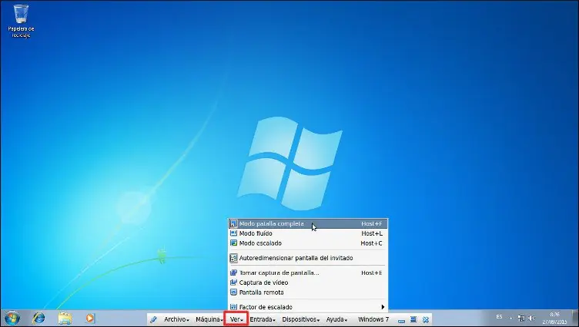Screen dimensions: 579x327
Task: Show hidden tray icons arrow
Action: coord(511,318)
